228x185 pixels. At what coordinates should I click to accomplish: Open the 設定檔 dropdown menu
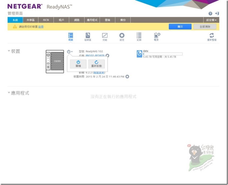(x=211, y=20)
